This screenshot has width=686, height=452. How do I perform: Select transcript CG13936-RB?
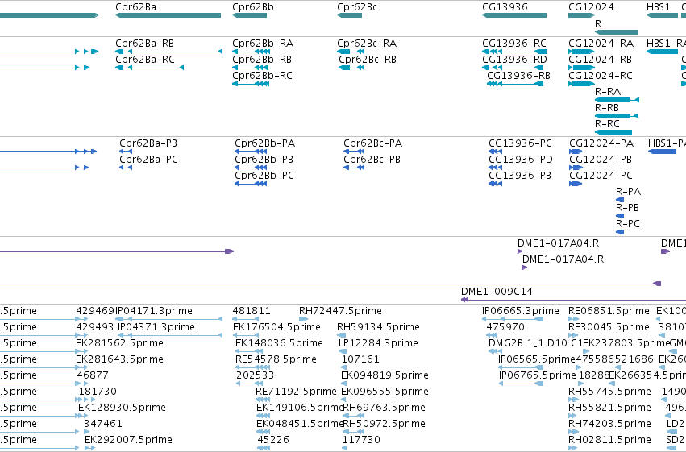(x=515, y=84)
